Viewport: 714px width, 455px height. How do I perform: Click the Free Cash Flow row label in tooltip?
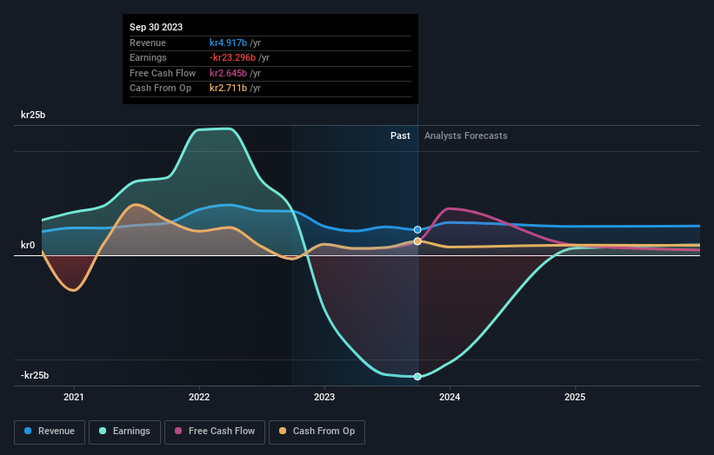click(x=163, y=73)
